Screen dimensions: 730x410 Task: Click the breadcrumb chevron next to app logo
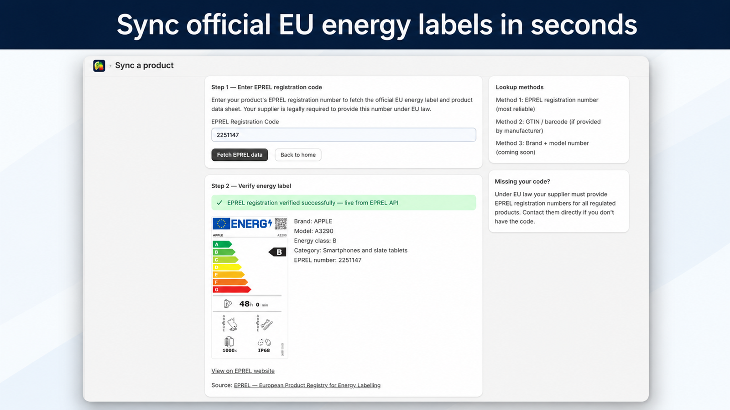coord(110,66)
